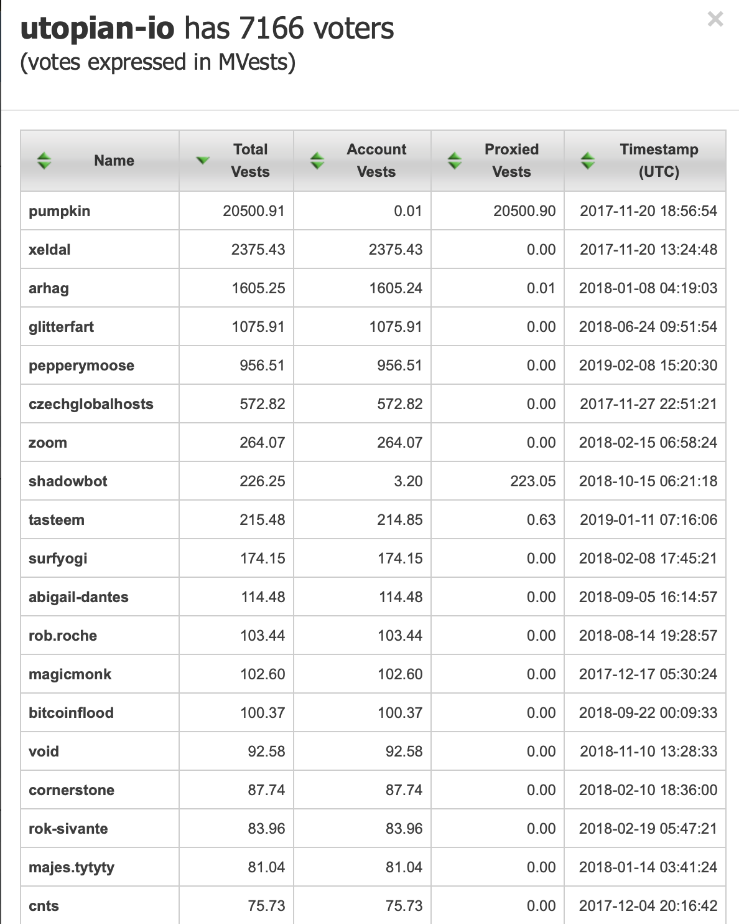
Task: Select the voter name cornerstone
Action: pyautogui.click(x=72, y=790)
